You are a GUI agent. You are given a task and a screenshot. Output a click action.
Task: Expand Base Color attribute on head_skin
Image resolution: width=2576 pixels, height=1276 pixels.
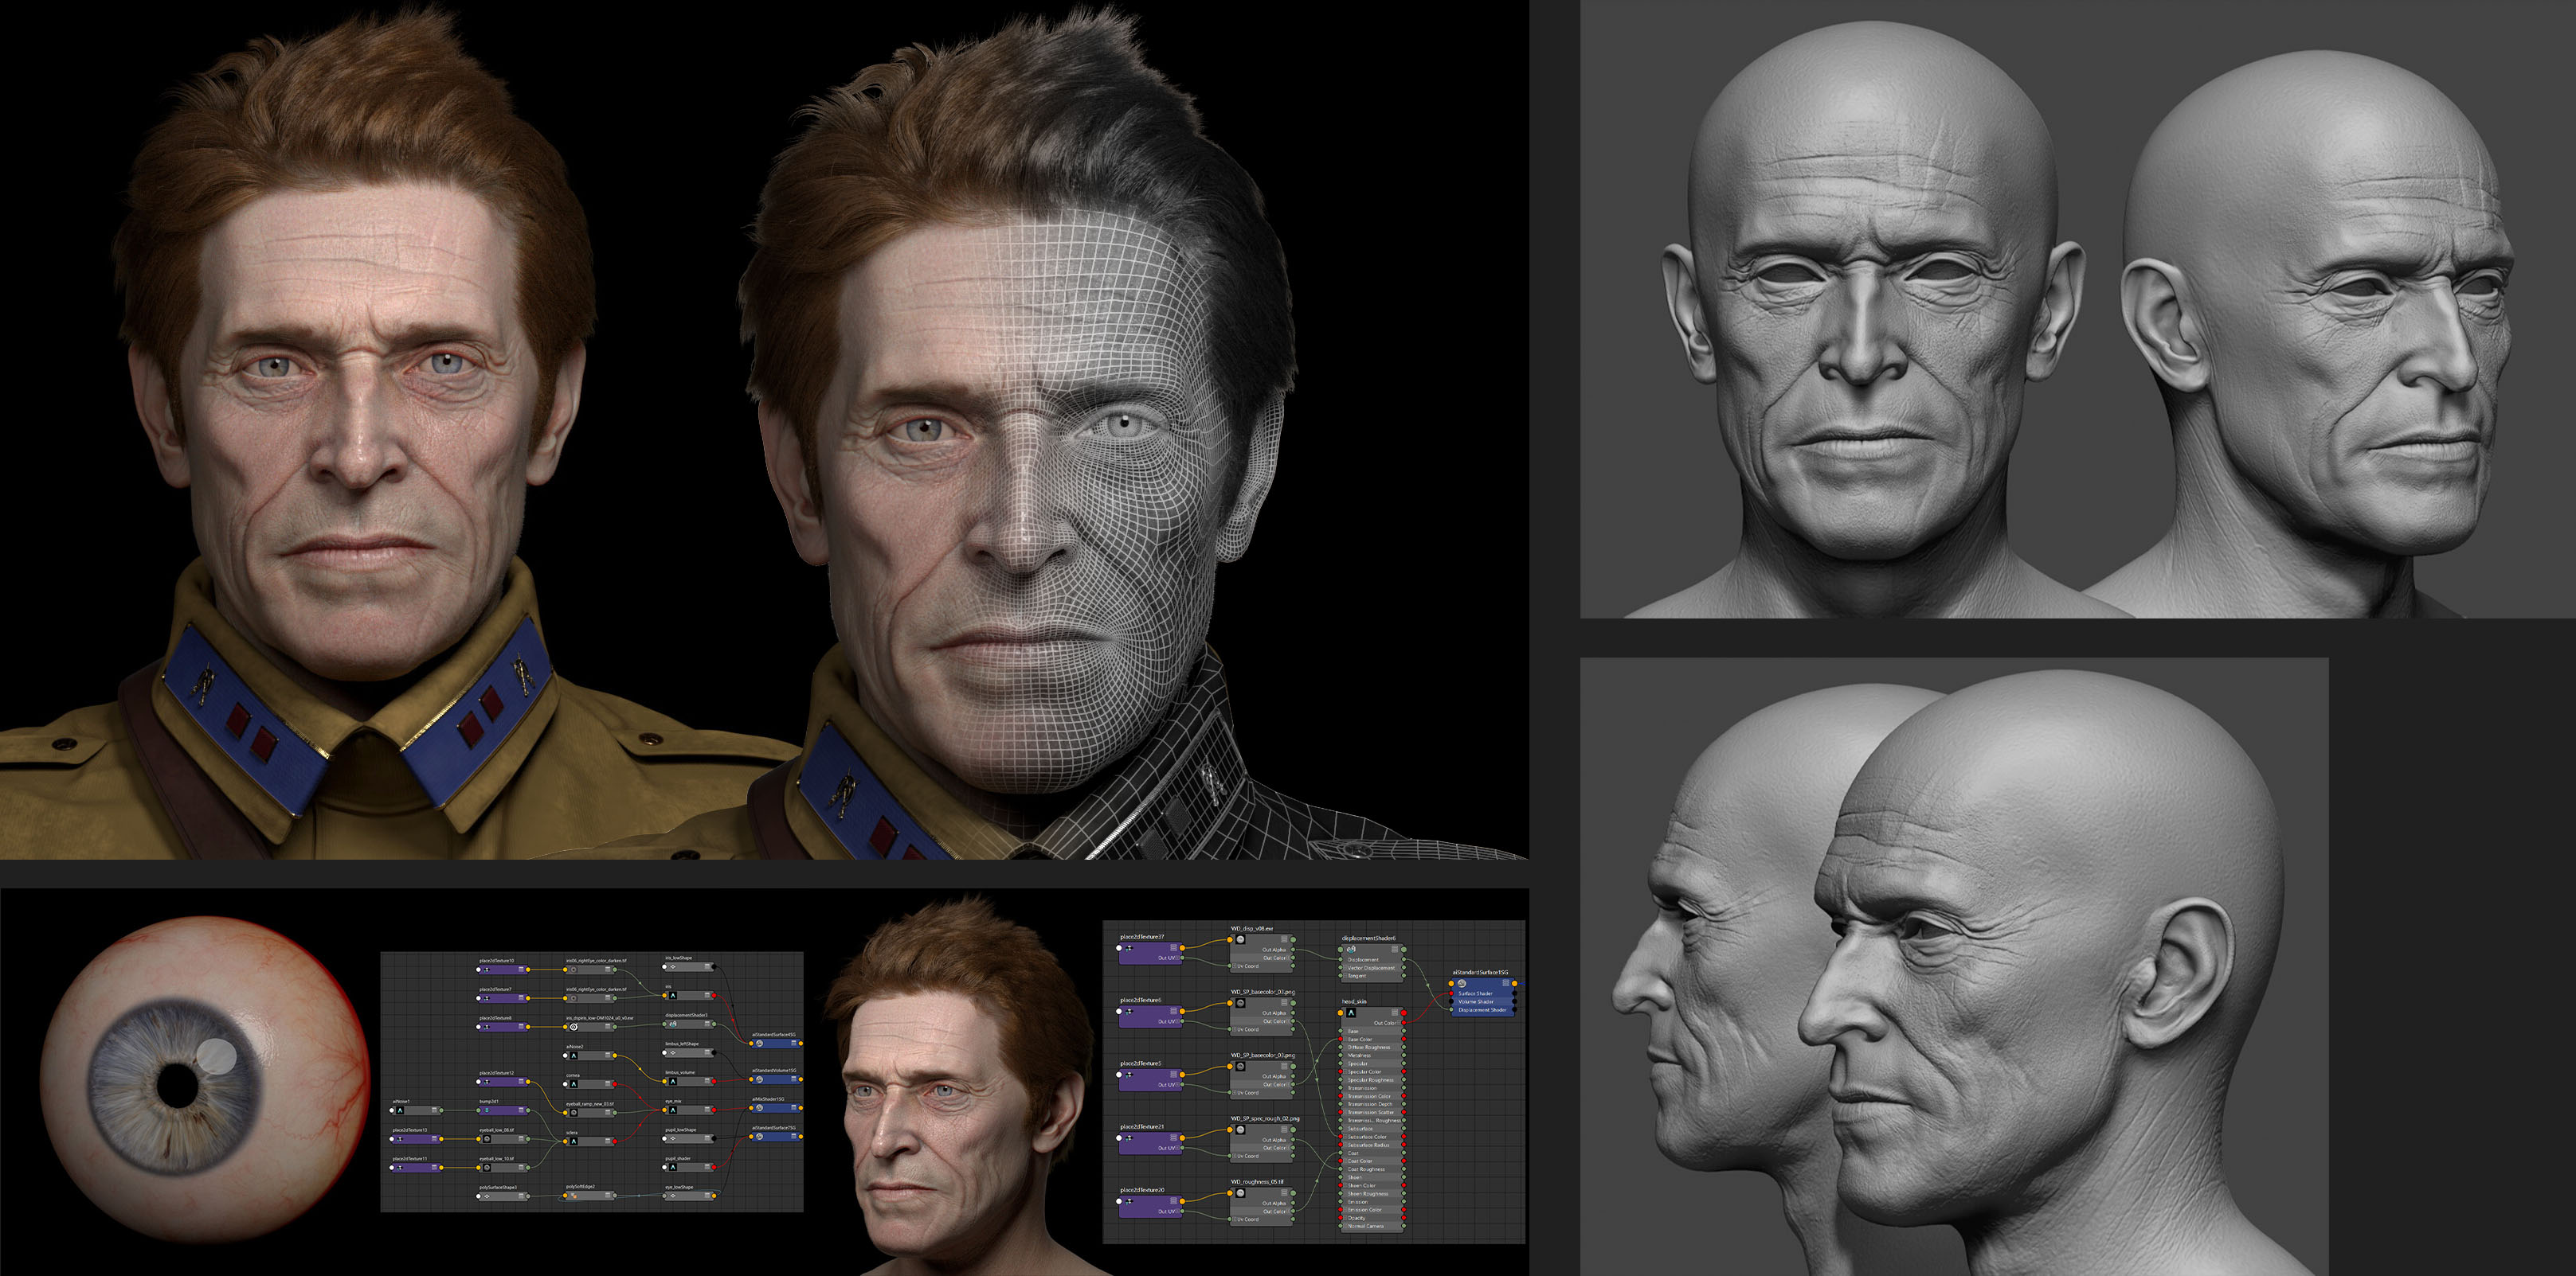pyautogui.click(x=1346, y=1040)
